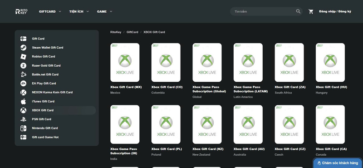Select Steam Wallet Gift Card category
363x168 pixels.
(48, 48)
